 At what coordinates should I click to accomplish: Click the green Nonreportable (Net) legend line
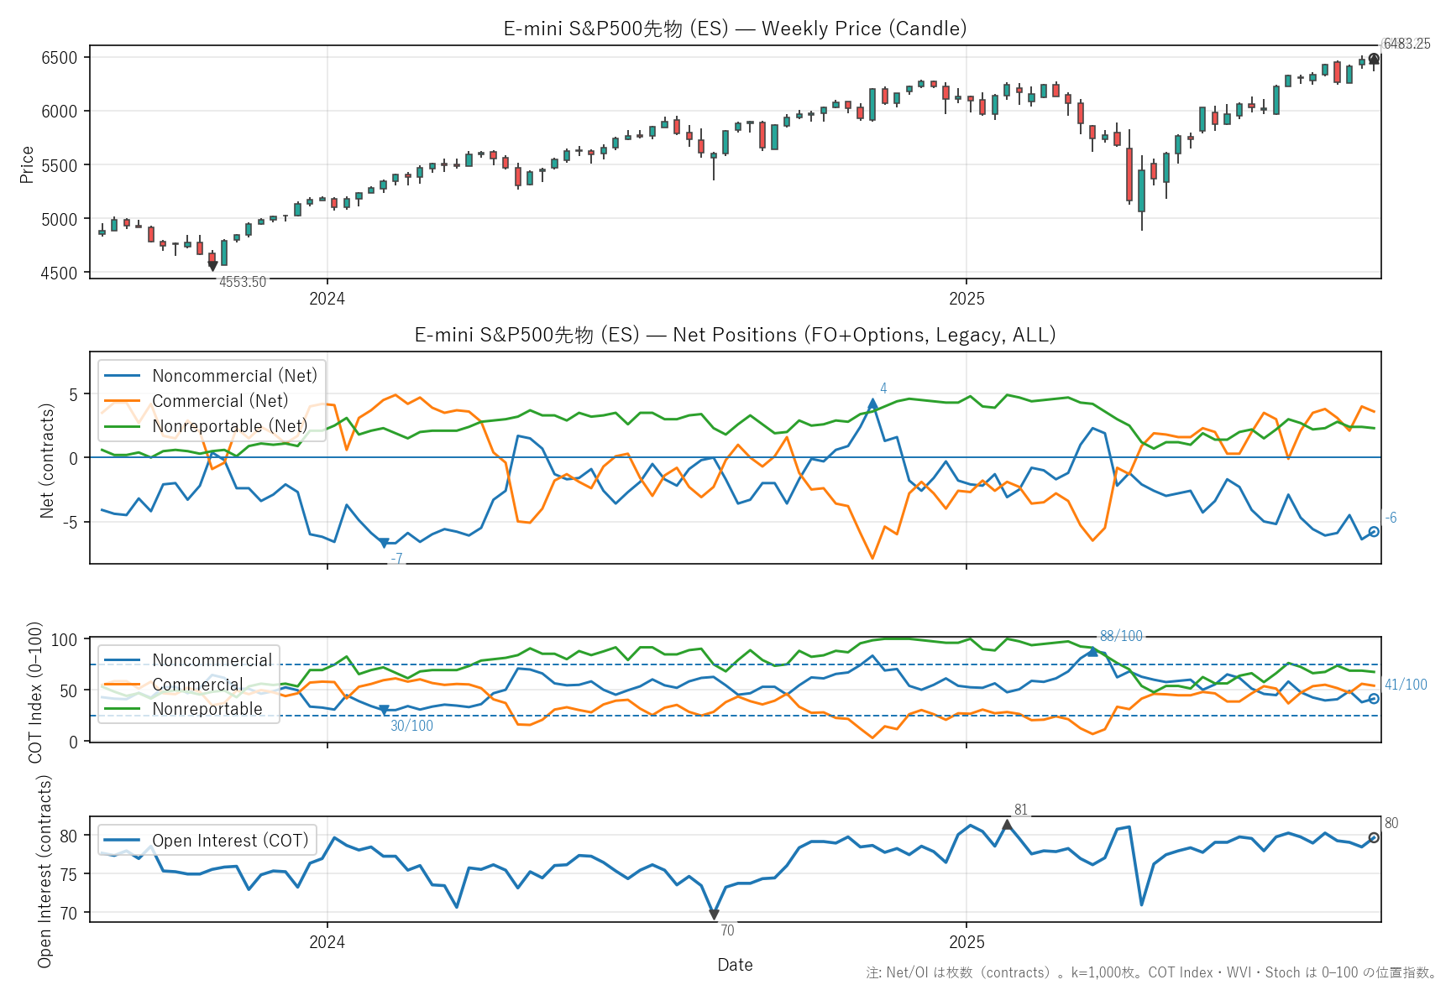tap(123, 426)
